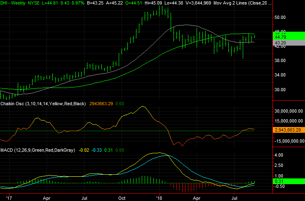Click the low value Lo=44.38
Screen dimensions: 305x201
[x=174, y=3]
